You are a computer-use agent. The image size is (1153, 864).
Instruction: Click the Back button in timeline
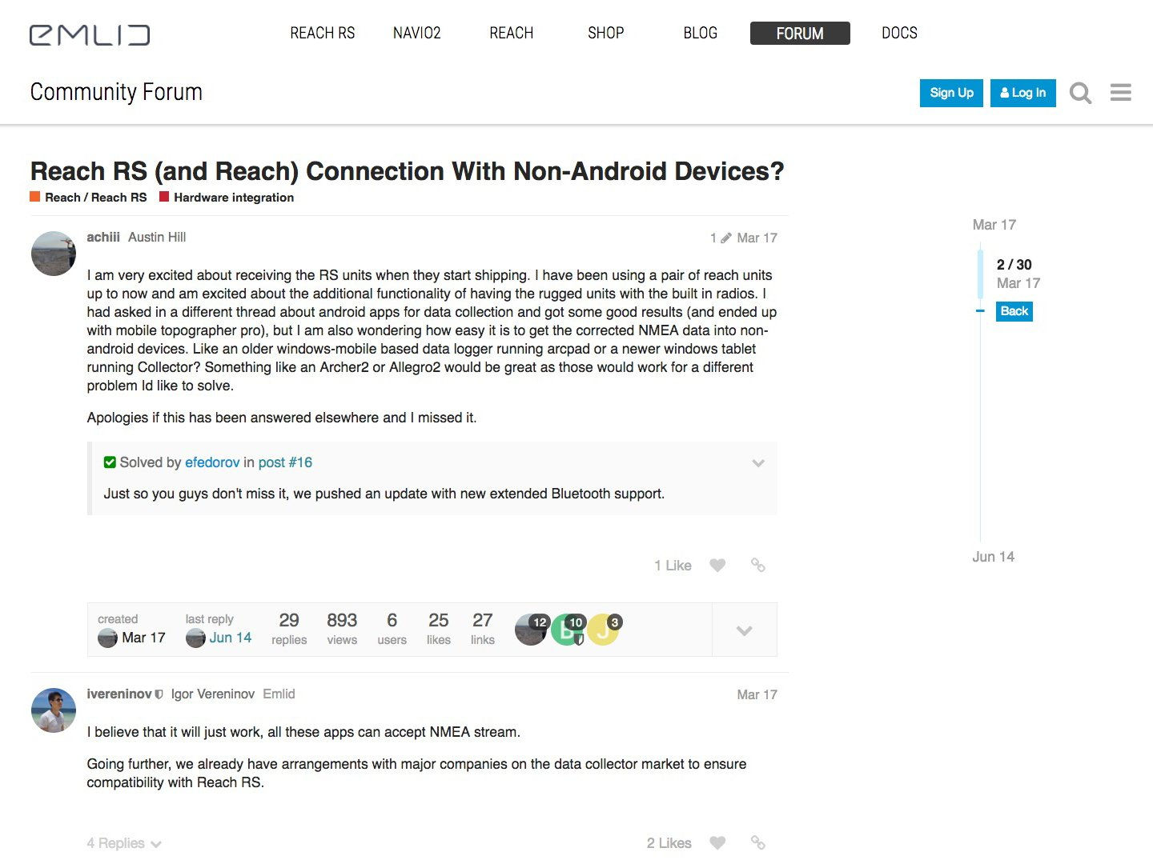(1014, 311)
